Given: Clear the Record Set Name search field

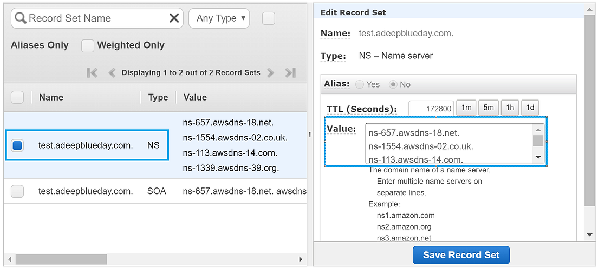Looking at the screenshot, I should [174, 18].
